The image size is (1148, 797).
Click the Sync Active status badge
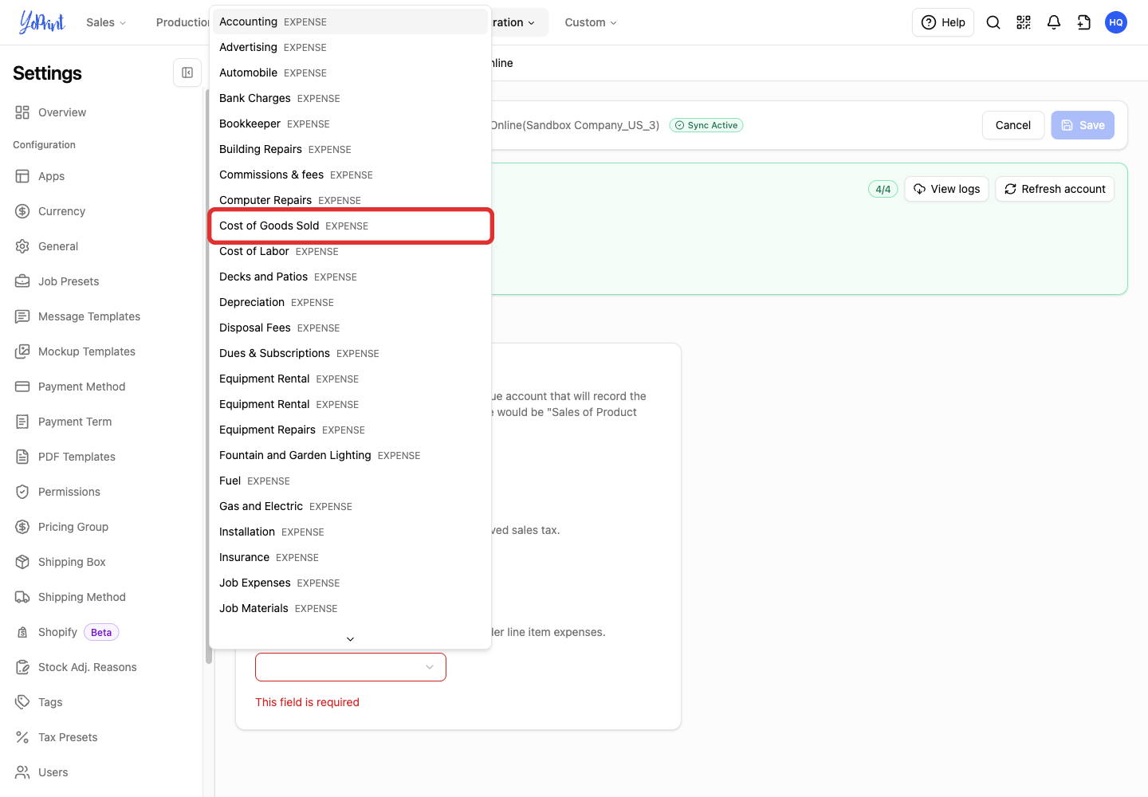706,125
